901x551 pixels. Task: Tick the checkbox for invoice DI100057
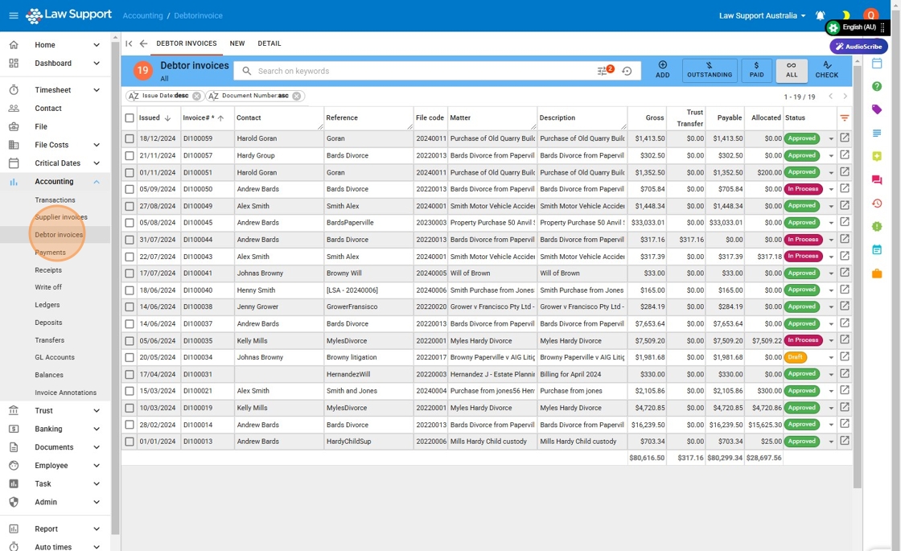point(130,155)
